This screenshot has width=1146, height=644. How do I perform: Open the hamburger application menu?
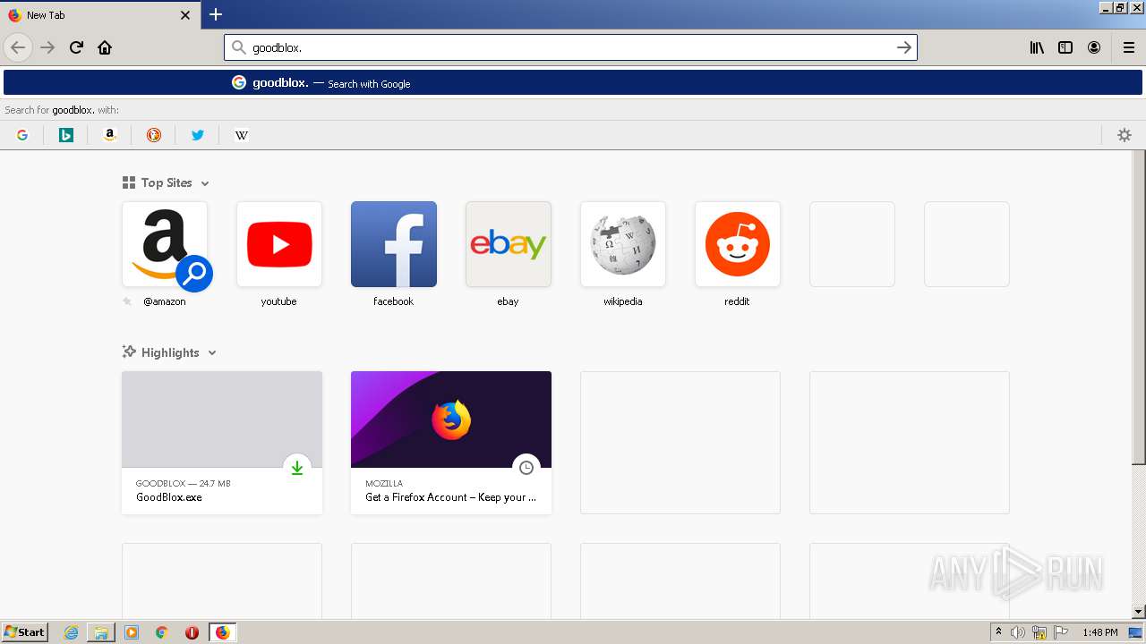click(1129, 47)
